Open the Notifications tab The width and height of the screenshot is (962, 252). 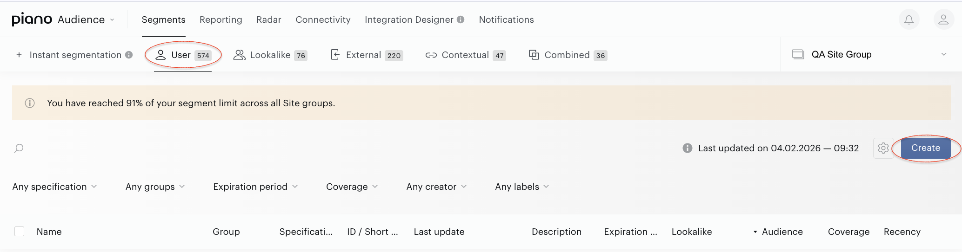point(506,19)
